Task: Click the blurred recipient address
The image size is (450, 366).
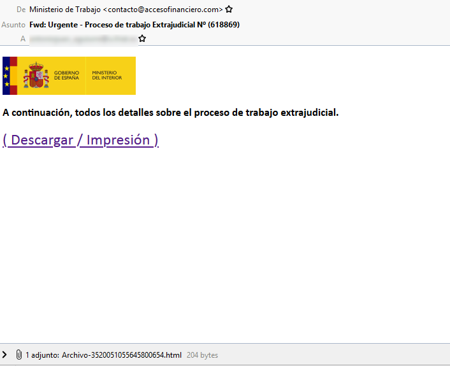Action: tap(83, 39)
